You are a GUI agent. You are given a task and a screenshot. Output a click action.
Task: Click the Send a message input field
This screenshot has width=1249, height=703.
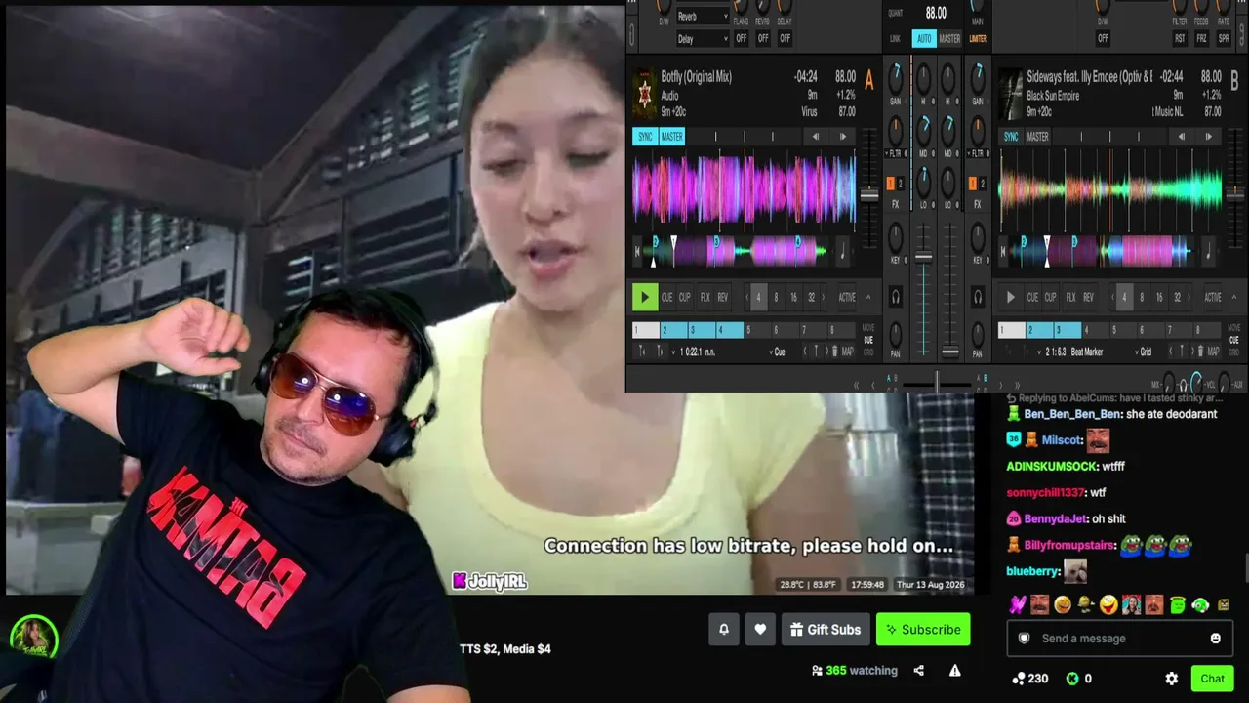1119,639
